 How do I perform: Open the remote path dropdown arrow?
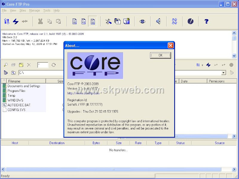point(223,72)
